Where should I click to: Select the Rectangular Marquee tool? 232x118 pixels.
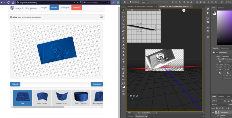tap(123, 13)
